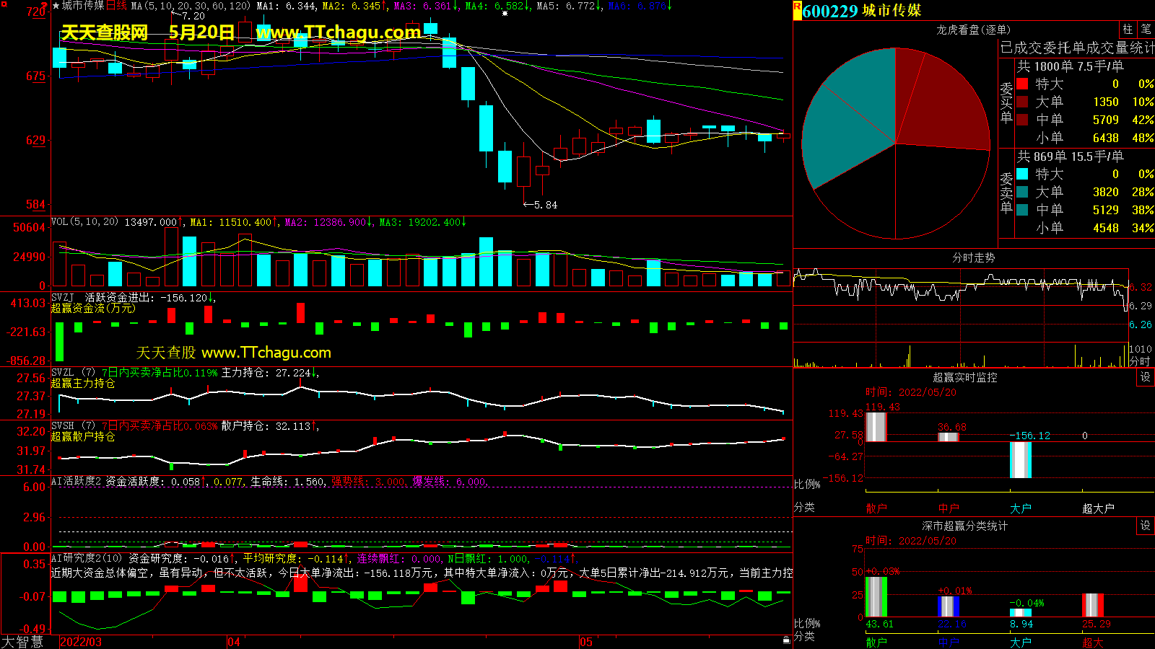Click the 大户 cyan bar in 超赢实时监控
The height and width of the screenshot is (649, 1155).
click(x=1020, y=459)
